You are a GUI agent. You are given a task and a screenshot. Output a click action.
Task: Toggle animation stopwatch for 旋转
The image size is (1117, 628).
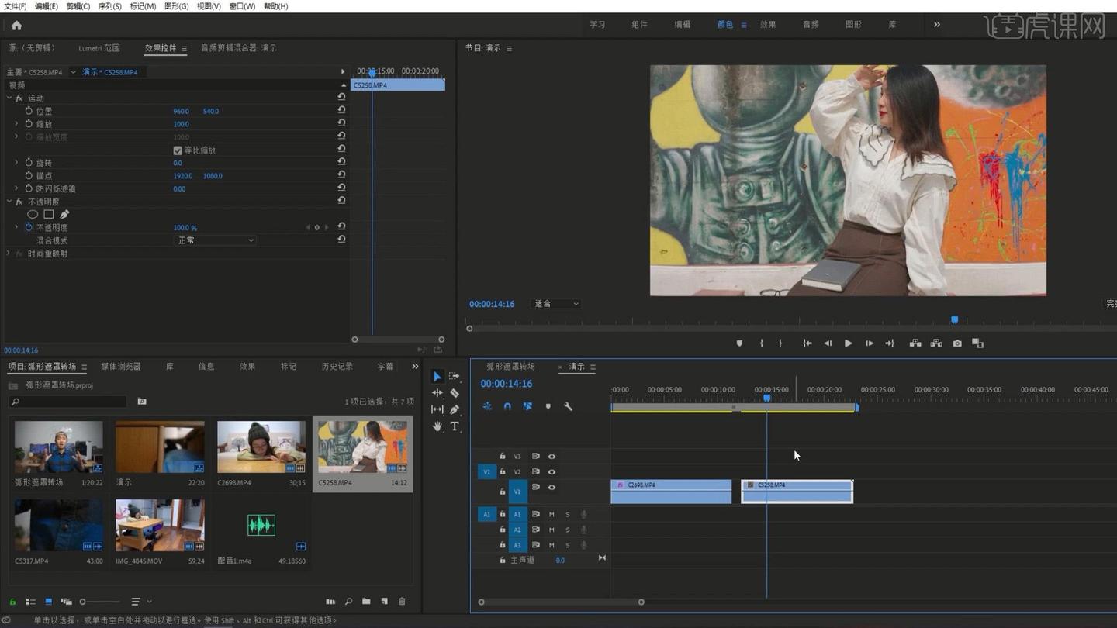tap(29, 163)
